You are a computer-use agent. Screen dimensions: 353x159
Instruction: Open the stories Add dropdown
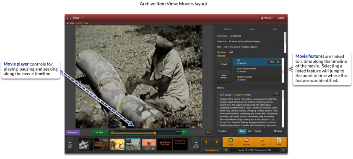click(x=223, y=131)
